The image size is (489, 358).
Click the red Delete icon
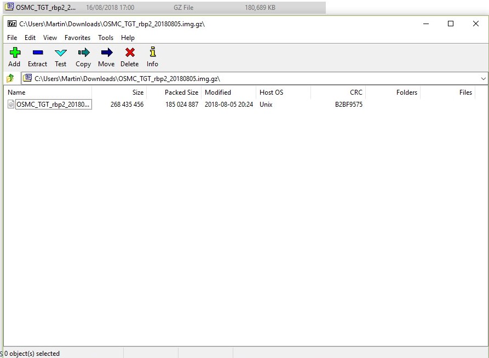click(x=130, y=53)
